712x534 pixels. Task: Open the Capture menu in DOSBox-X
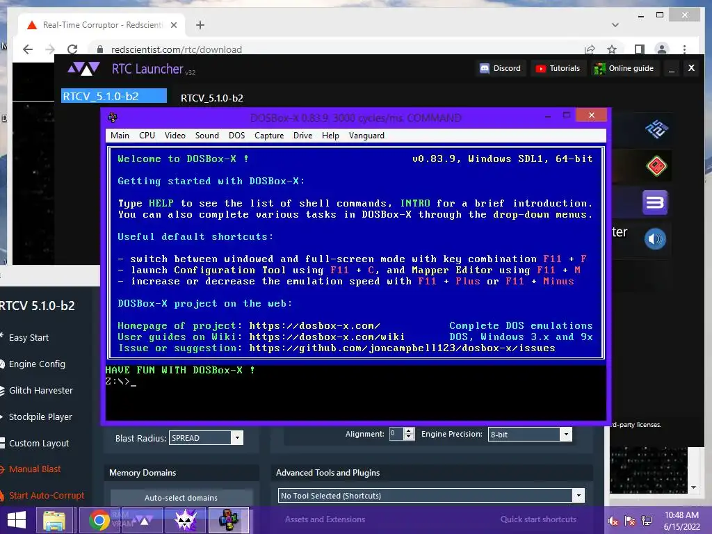click(x=269, y=136)
